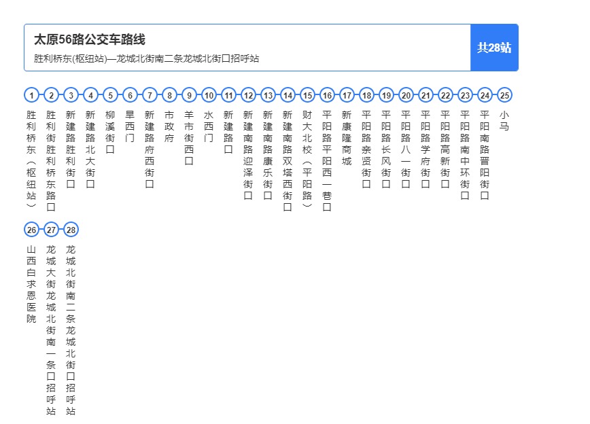Select station marker 10
The height and width of the screenshot is (424, 590).
(209, 95)
